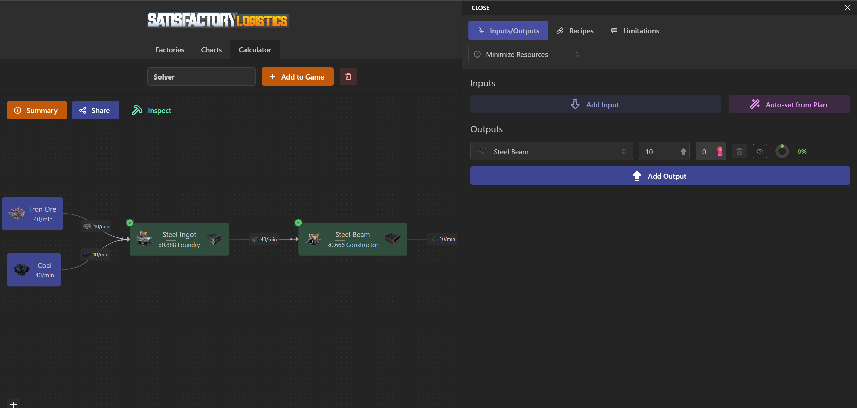Switch to the Recipes tab

[x=575, y=31]
